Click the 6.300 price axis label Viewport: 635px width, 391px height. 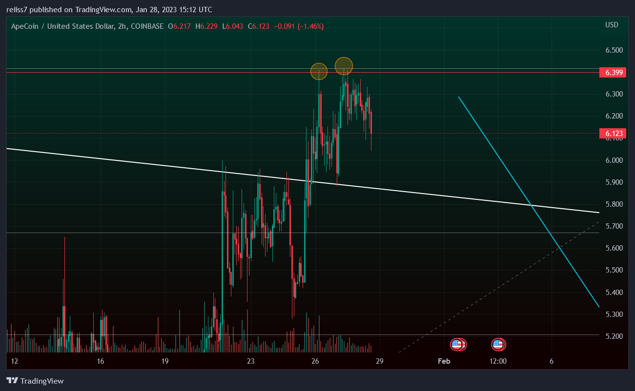[x=614, y=94]
